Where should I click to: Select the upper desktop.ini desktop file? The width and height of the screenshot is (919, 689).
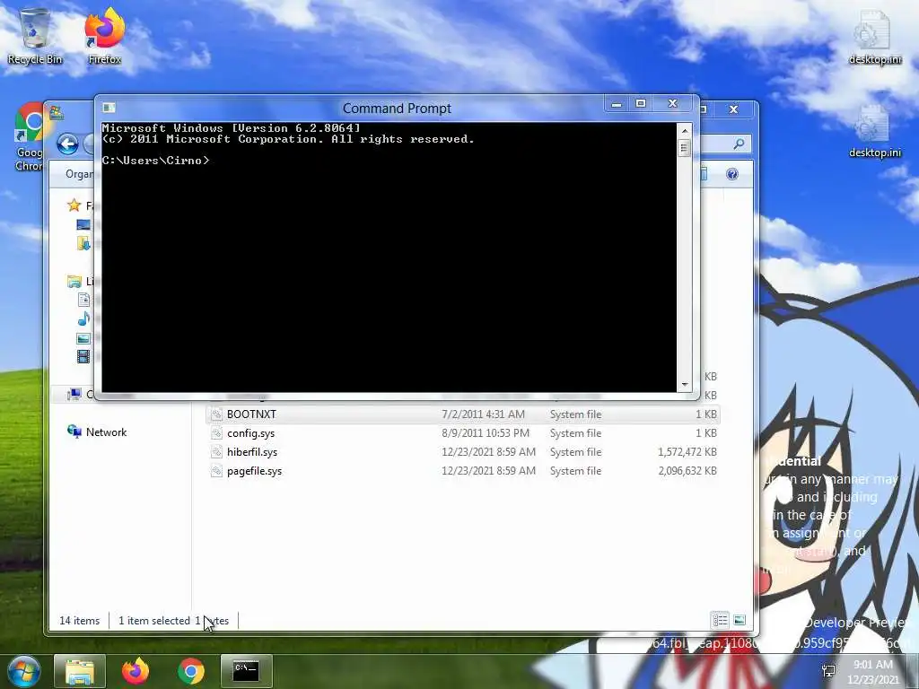(874, 36)
